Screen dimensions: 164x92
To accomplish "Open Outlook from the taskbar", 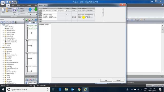I will point(73,89).
